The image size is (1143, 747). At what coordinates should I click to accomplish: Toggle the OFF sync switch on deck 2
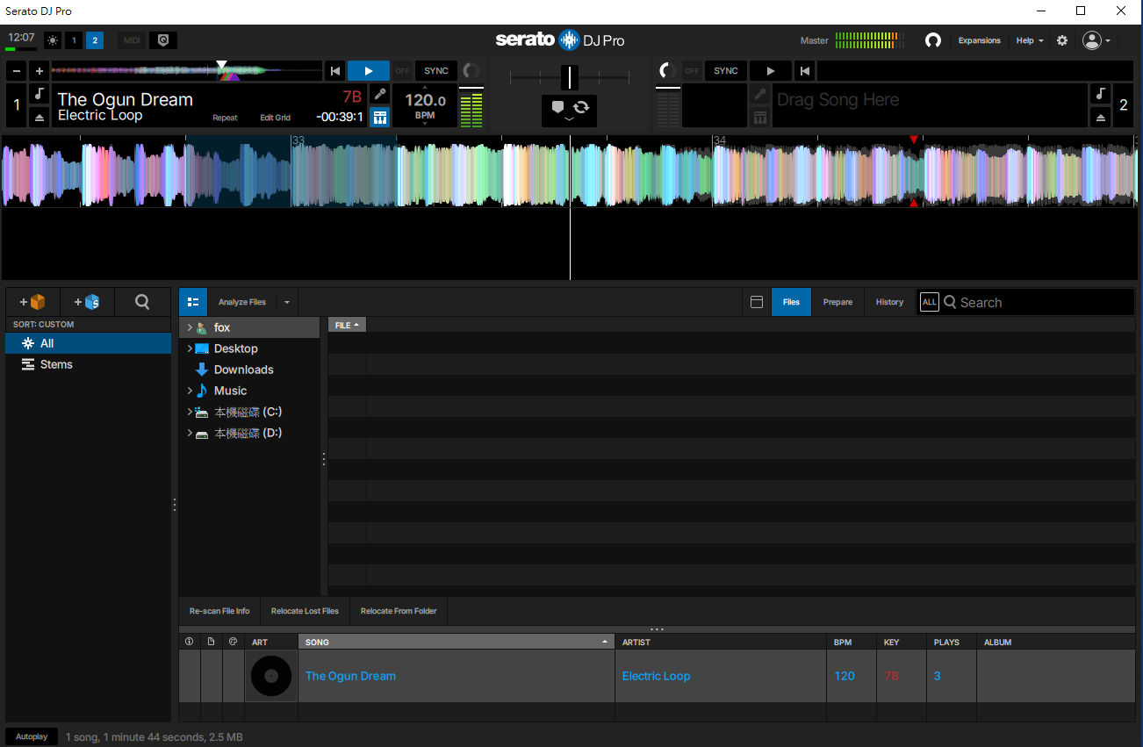tap(692, 71)
